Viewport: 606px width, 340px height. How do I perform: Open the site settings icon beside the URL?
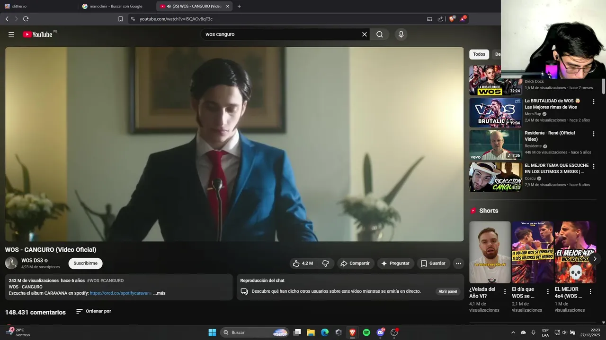click(133, 19)
